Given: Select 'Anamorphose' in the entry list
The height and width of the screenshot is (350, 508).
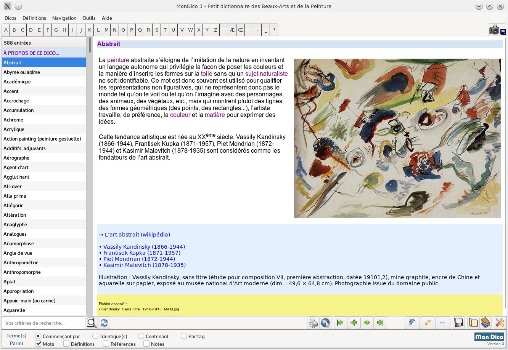Looking at the screenshot, I should click(44, 243).
